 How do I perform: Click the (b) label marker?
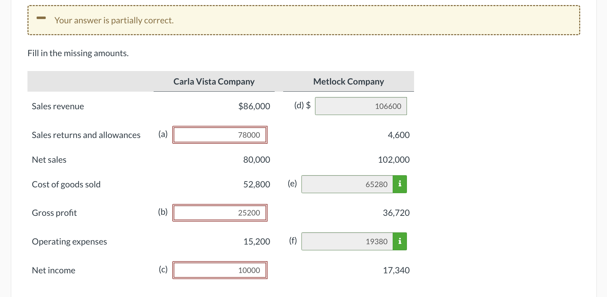coord(163,212)
